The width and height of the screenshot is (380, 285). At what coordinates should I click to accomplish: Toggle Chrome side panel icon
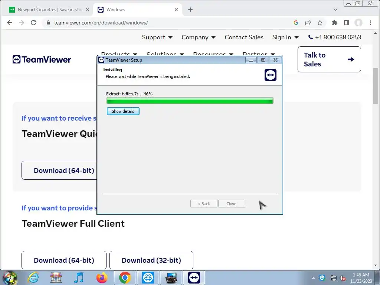point(347,23)
